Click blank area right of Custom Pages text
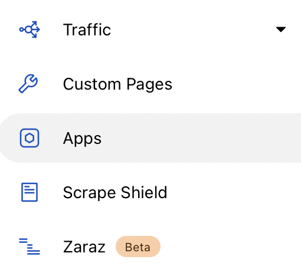Viewport: 301px width, 276px height. click(236, 84)
